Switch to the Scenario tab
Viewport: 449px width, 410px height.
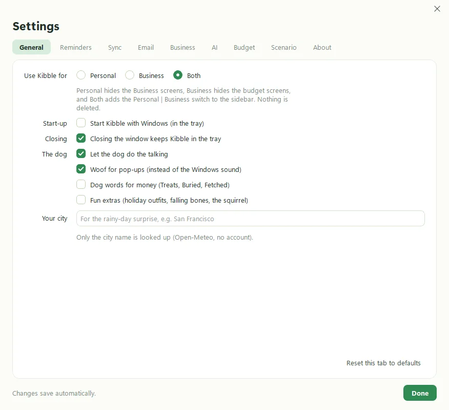tap(283, 47)
